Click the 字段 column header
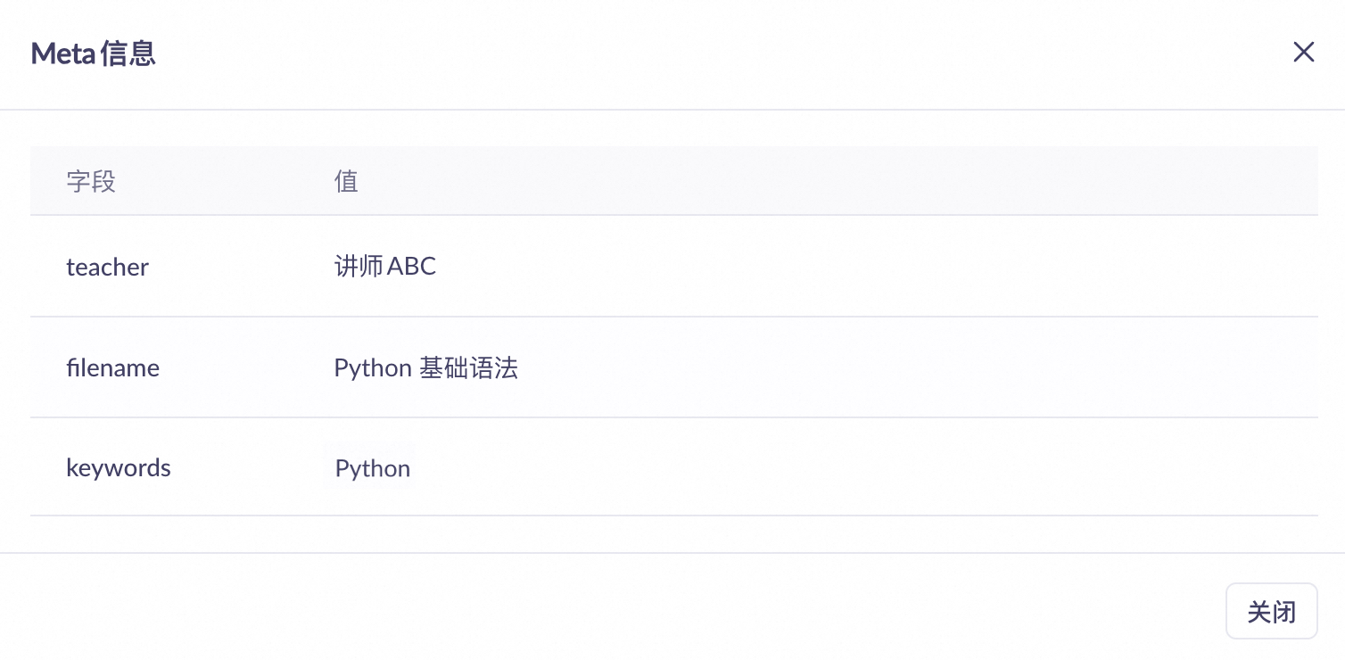This screenshot has height=660, width=1345. click(x=91, y=182)
